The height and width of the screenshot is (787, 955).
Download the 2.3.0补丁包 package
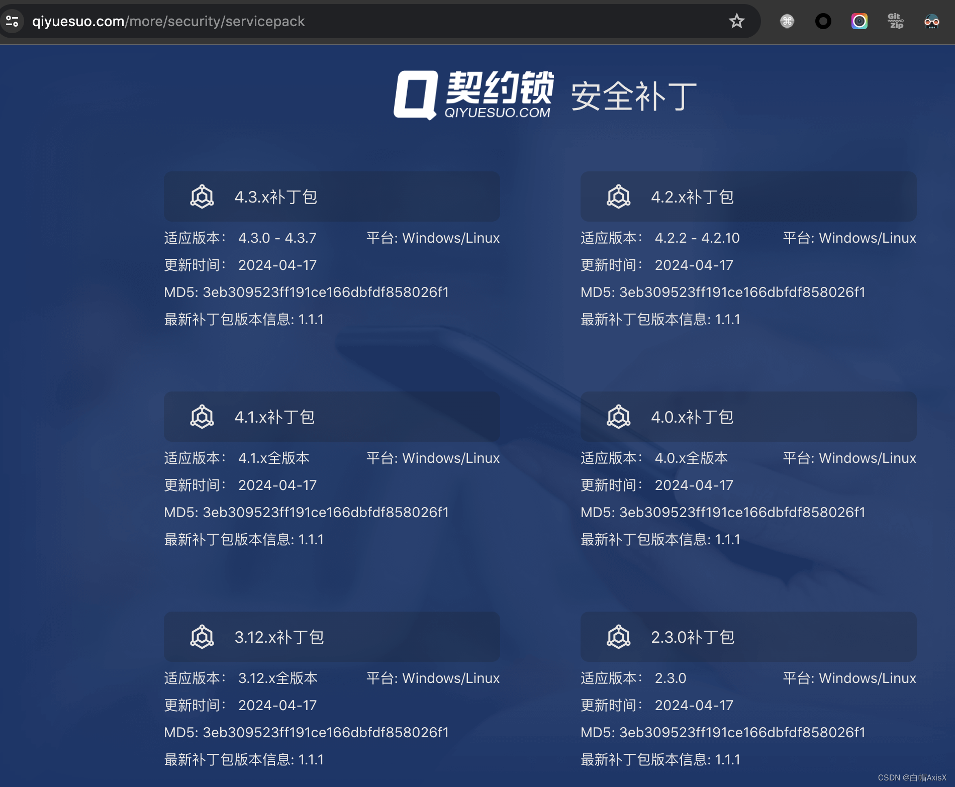click(x=748, y=637)
